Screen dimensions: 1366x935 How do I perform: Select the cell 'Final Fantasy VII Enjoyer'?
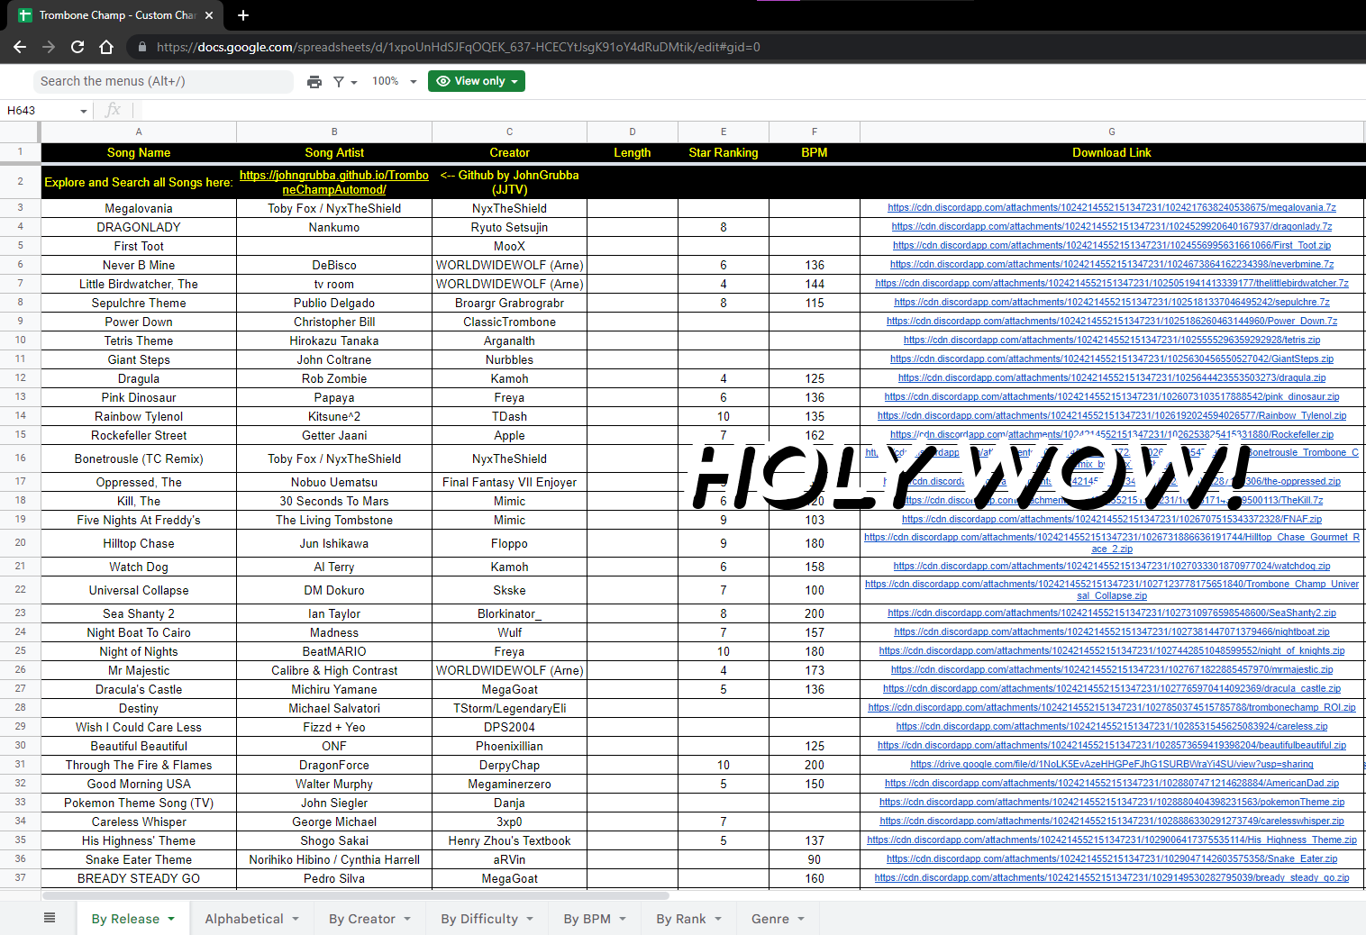509,482
